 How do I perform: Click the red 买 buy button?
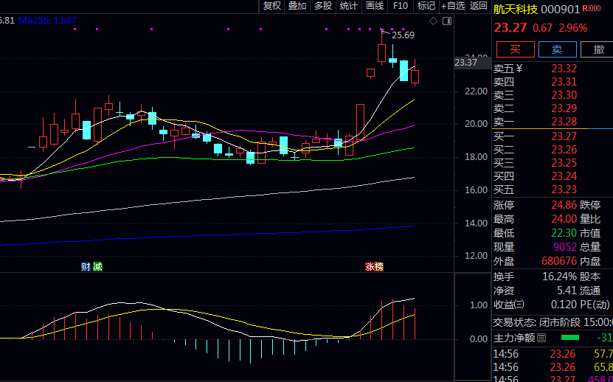coord(515,49)
